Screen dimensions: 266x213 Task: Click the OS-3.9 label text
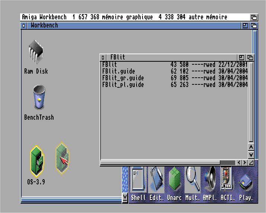36,182
